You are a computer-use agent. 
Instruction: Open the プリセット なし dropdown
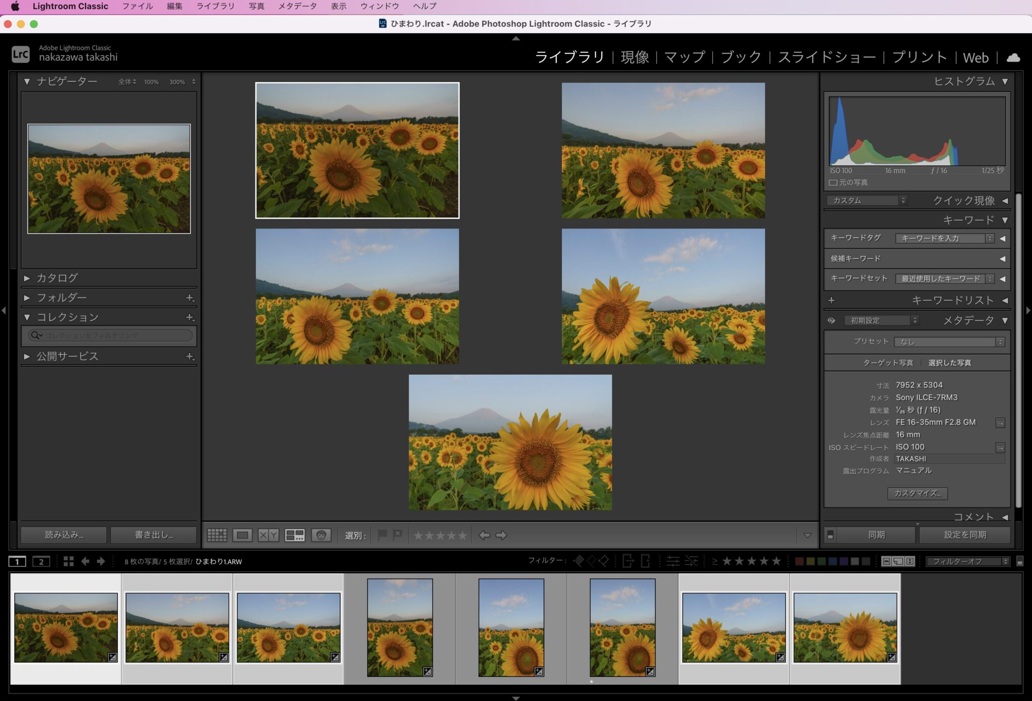[949, 342]
